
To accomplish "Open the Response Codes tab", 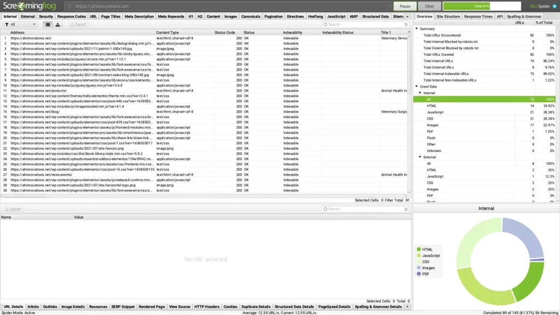I will [71, 17].
